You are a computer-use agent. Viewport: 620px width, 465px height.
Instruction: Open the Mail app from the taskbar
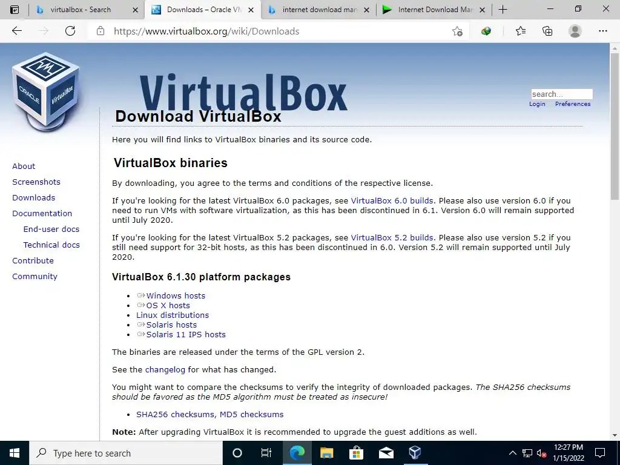[386, 453]
